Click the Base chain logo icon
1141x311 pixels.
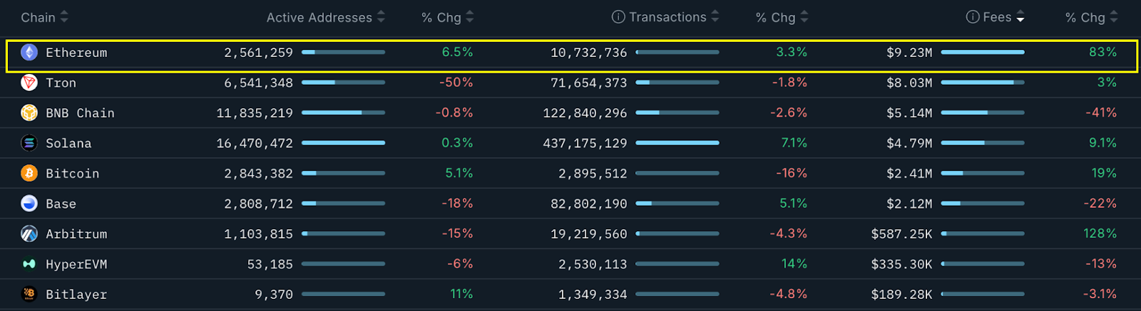pos(29,204)
